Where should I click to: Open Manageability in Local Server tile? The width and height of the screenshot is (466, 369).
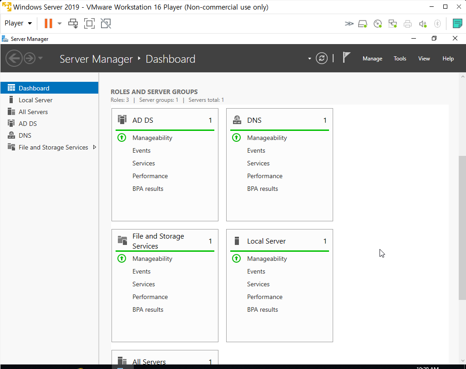tap(267, 259)
